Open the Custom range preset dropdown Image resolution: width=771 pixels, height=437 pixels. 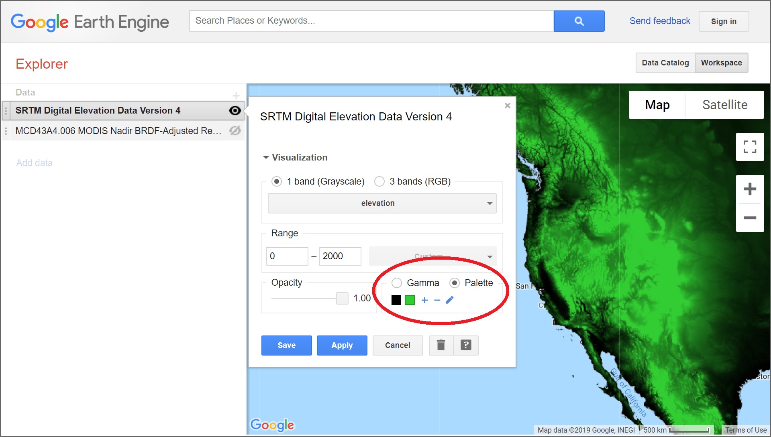coord(433,256)
